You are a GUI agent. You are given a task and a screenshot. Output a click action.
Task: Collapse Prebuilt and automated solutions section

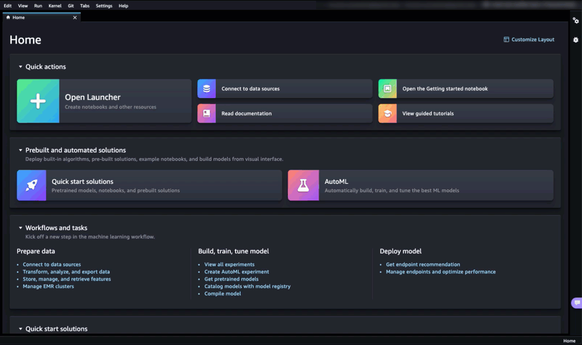(x=20, y=150)
